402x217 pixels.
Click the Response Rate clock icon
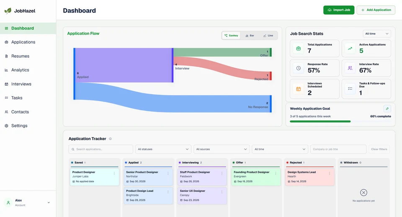point(299,68)
